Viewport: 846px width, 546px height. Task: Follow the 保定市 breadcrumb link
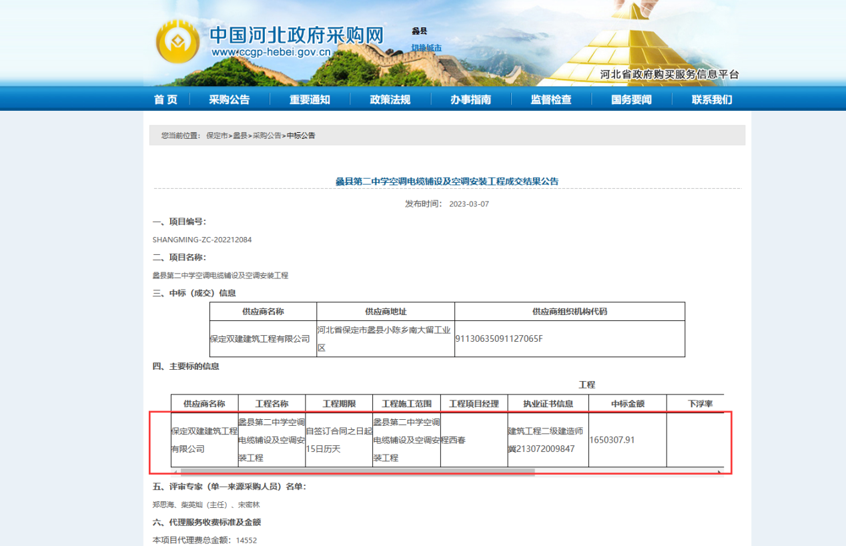click(x=218, y=135)
